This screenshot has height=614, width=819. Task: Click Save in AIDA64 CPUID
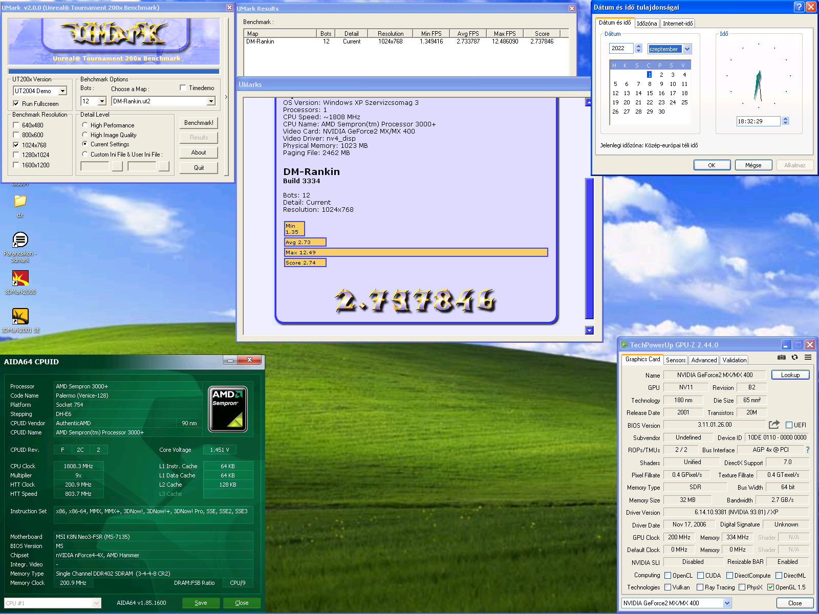(x=201, y=603)
